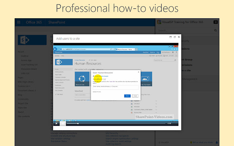
Task: Click the IE tools gear icon in video
Action: point(177,49)
